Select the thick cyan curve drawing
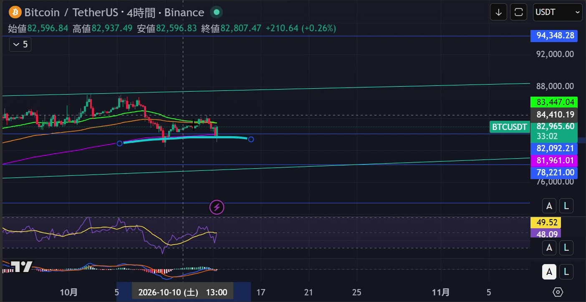This screenshot has width=586, height=302. (x=186, y=138)
